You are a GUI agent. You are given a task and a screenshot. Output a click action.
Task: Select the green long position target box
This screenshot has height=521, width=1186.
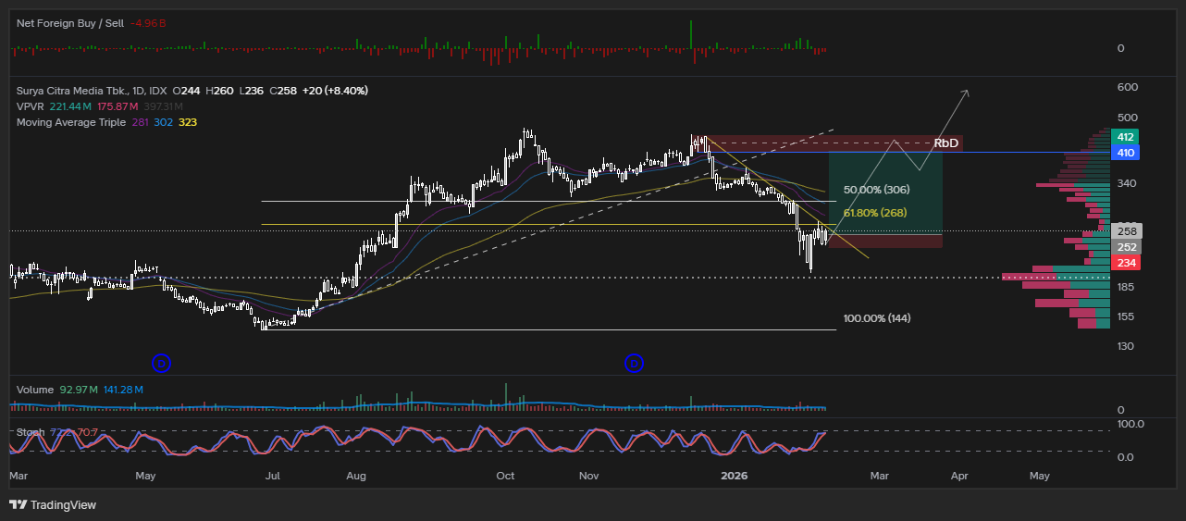coord(885,192)
